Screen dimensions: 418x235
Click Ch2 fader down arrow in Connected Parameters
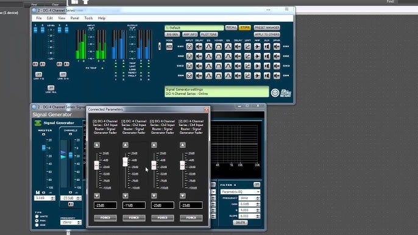(126, 196)
